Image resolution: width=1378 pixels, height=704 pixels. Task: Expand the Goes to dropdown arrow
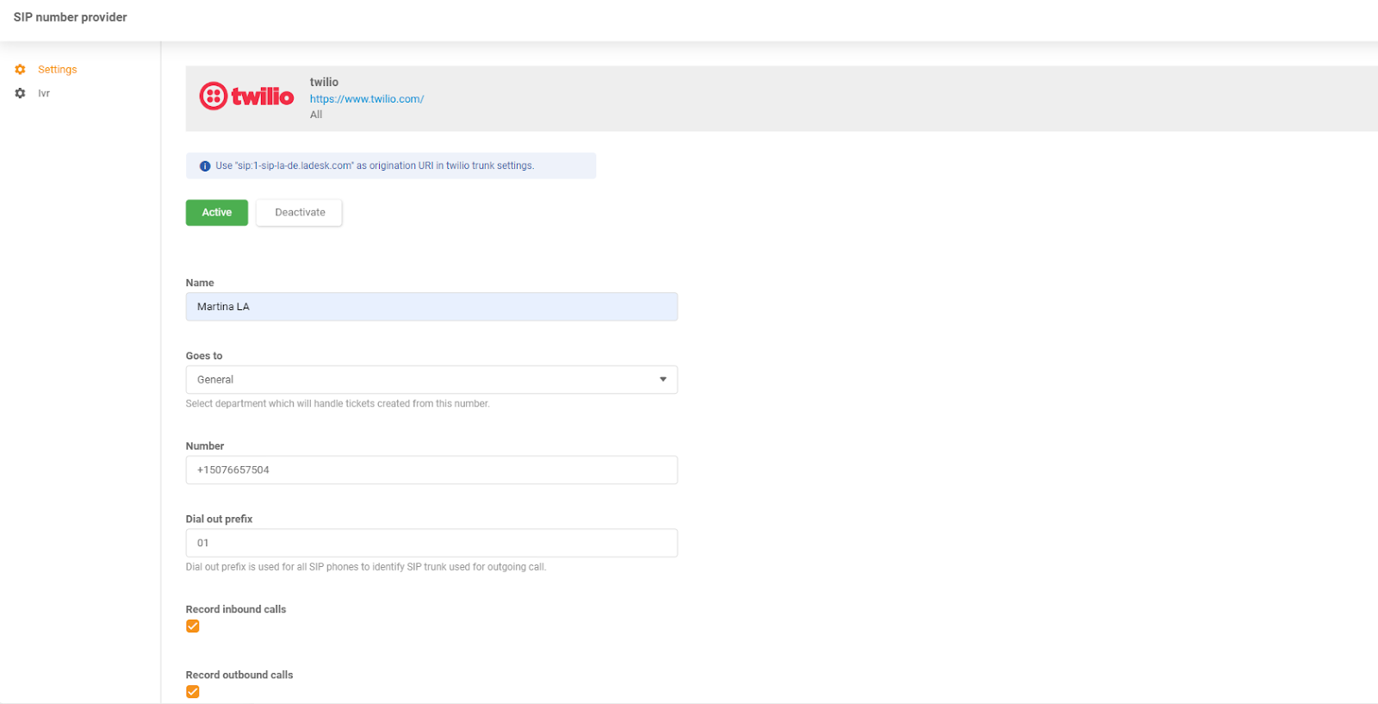(x=662, y=380)
